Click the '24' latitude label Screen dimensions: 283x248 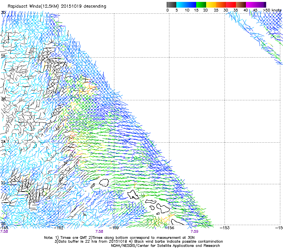3,142
